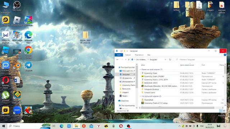Open OBS Studio desktop shortcut

coord(17,6)
